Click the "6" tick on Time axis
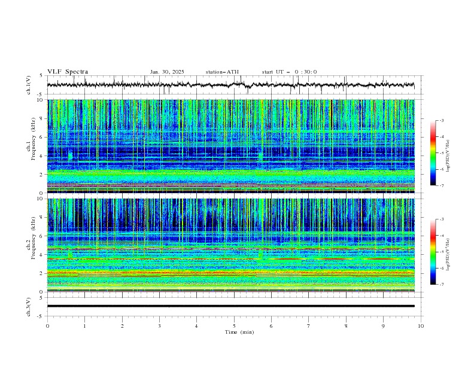474x366 pixels. pyautogui.click(x=271, y=326)
